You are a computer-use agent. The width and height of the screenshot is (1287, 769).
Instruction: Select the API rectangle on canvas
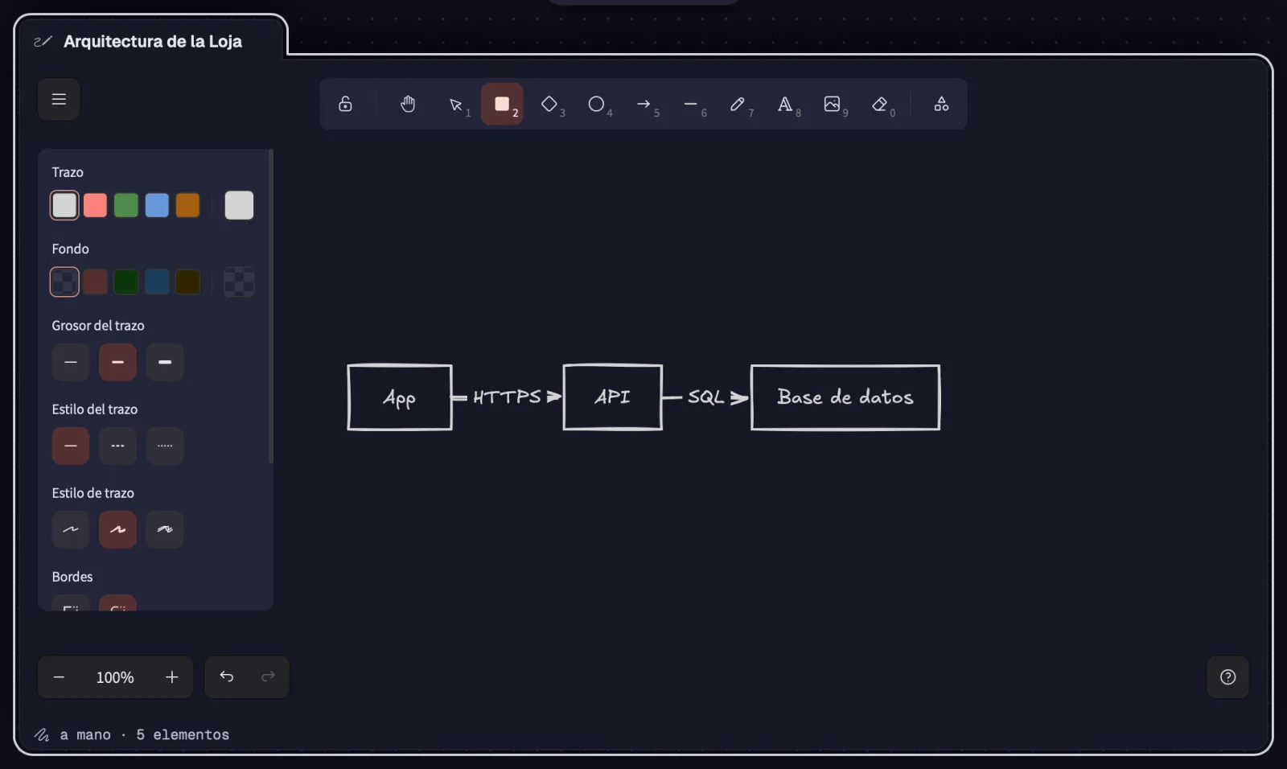pos(613,397)
